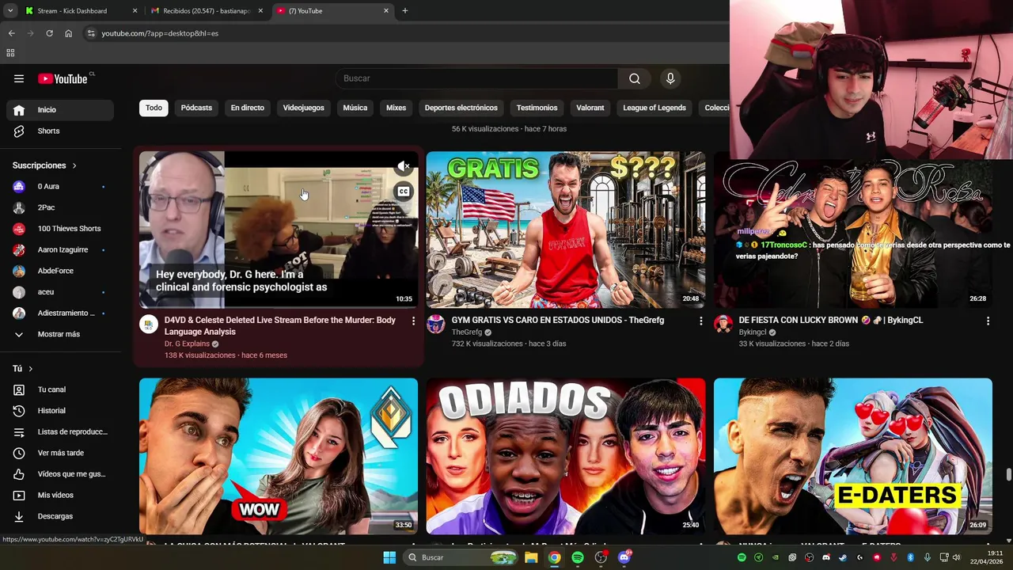Select the Videojuegos filter chip

point(304,108)
